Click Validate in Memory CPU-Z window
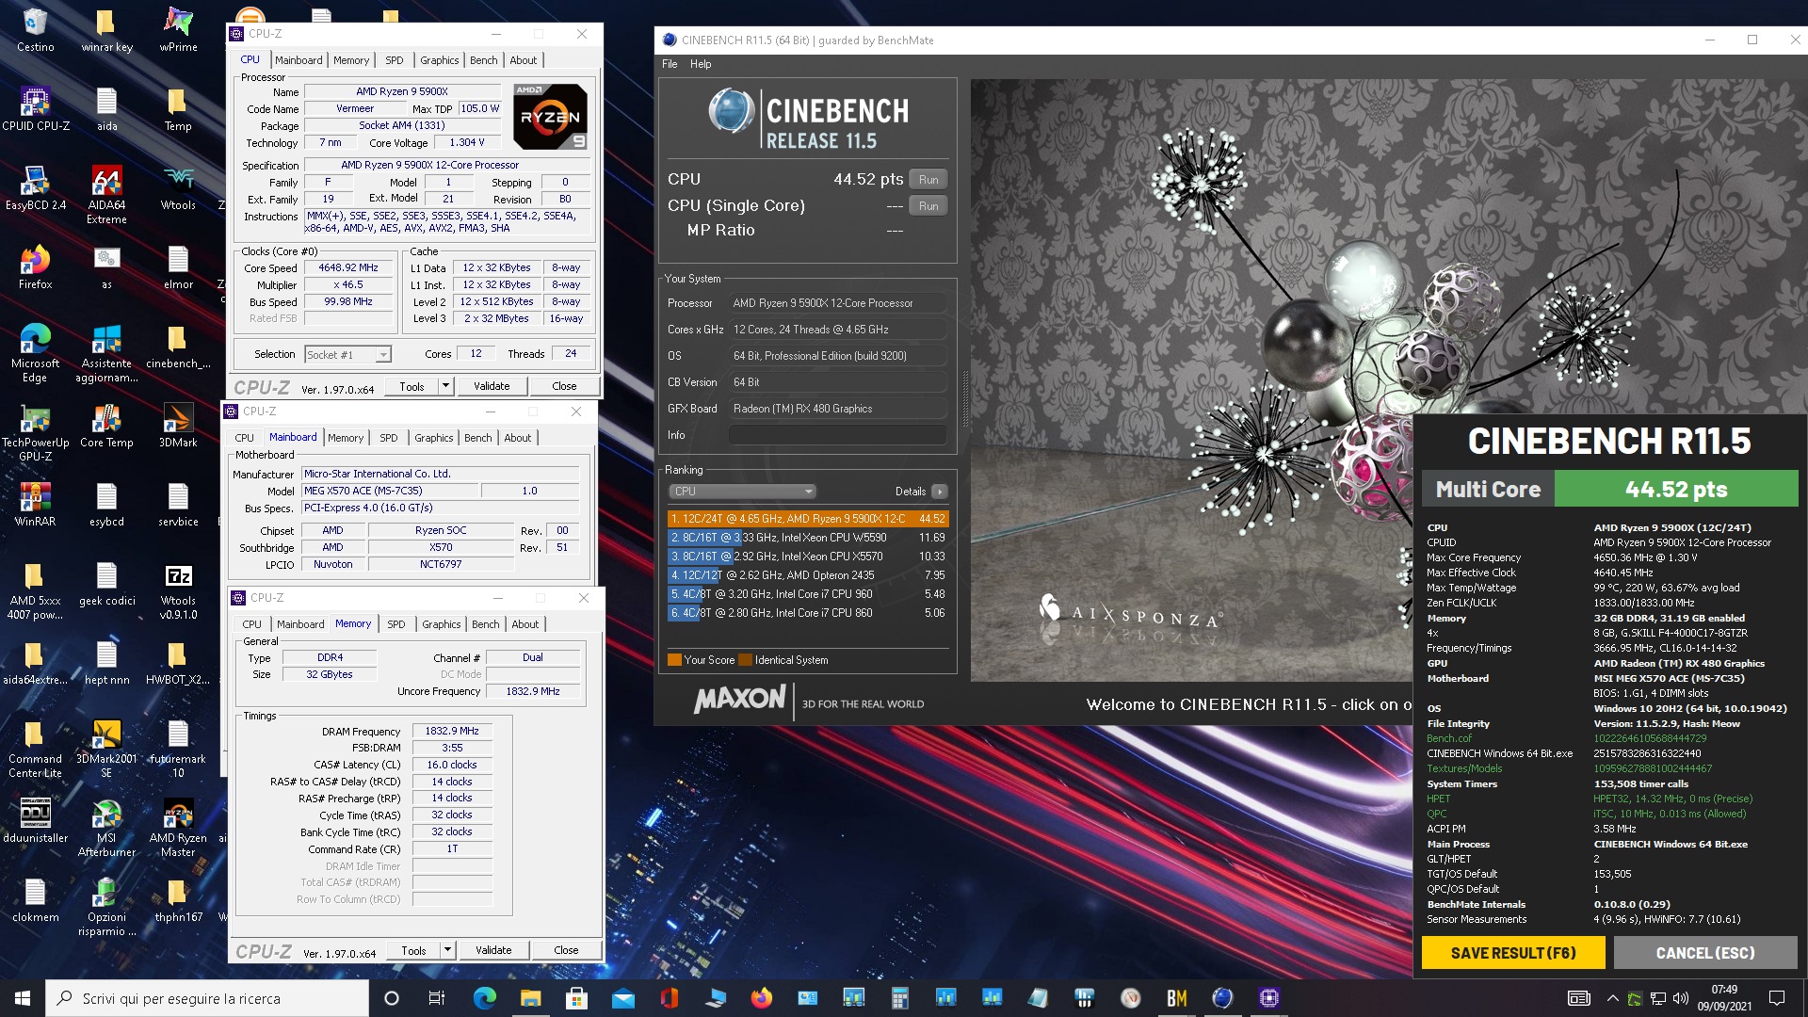 (493, 950)
